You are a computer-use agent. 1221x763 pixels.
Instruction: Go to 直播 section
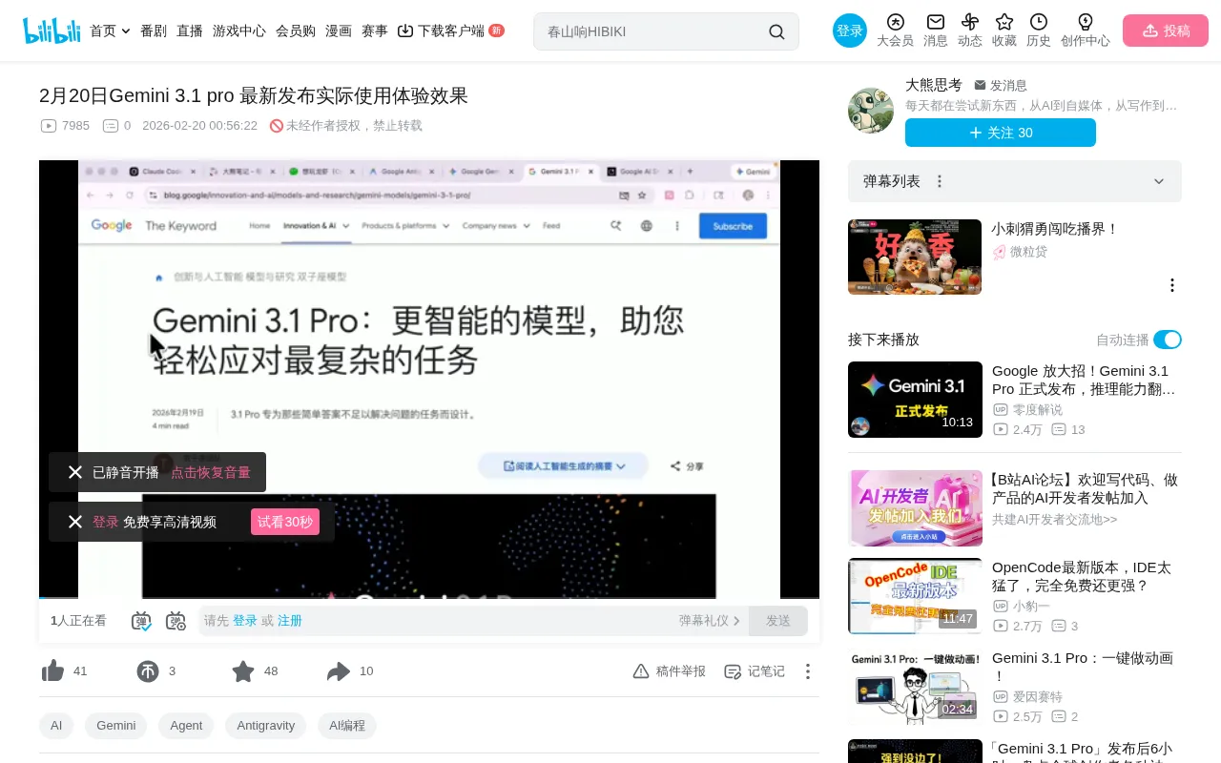(190, 31)
